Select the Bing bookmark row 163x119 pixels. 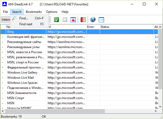coord(79,32)
